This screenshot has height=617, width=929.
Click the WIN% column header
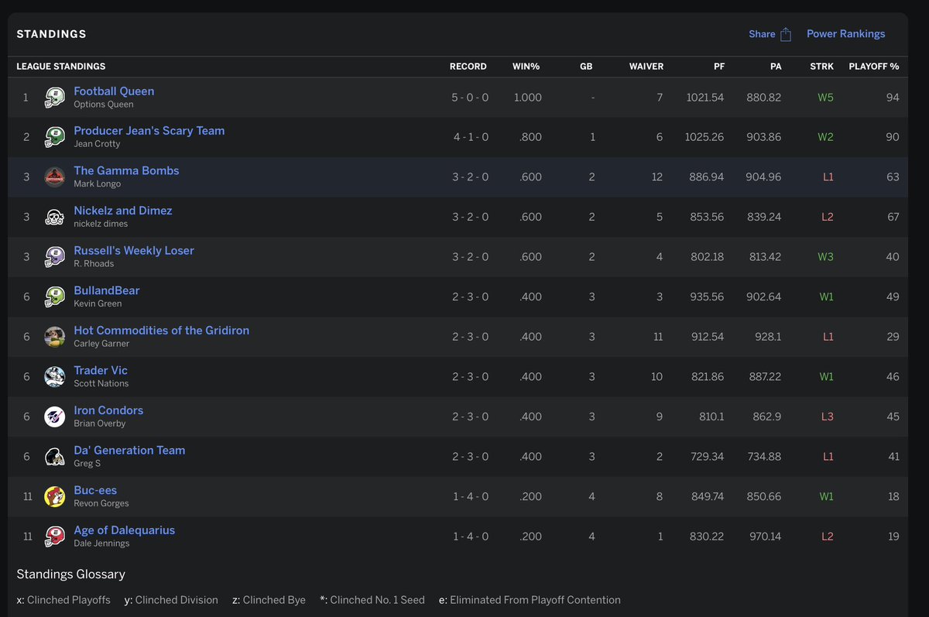pyautogui.click(x=526, y=67)
